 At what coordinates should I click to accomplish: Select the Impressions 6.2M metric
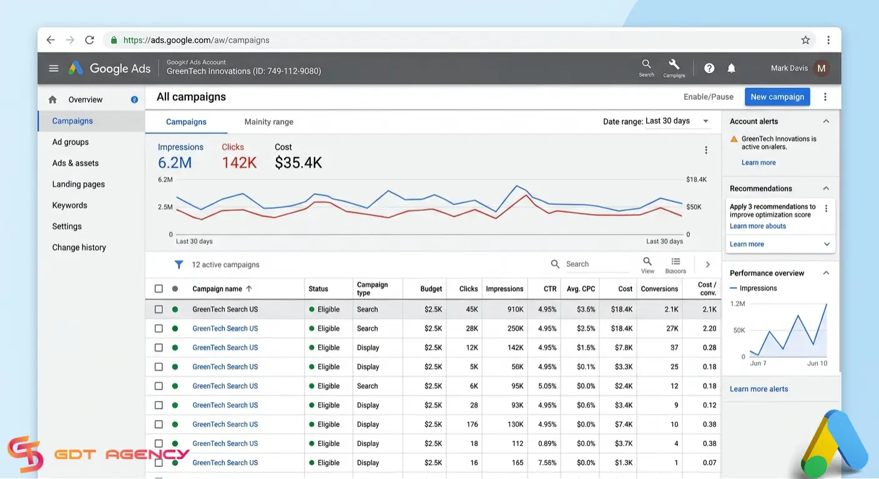(180, 156)
